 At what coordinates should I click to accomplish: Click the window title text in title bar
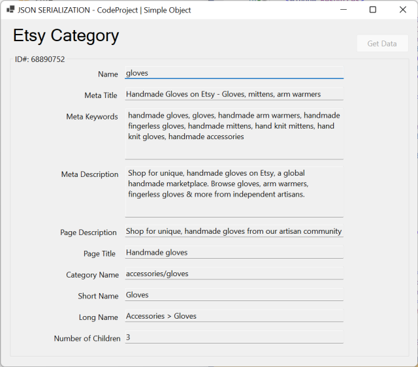104,10
